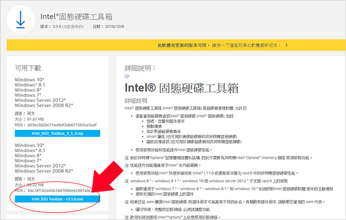The height and width of the screenshot is (220, 346).
Task: Click the second Windows 7 entry
Action: pos(28,161)
